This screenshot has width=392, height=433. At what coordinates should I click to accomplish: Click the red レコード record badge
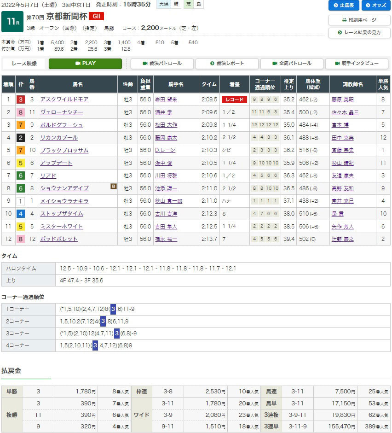[234, 99]
